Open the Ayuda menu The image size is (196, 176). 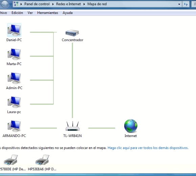[68, 13]
